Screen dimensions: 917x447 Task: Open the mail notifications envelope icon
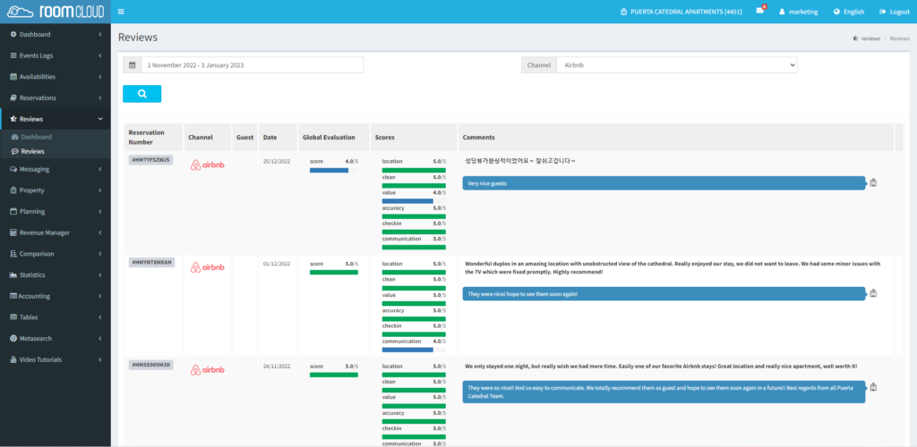[x=760, y=12]
